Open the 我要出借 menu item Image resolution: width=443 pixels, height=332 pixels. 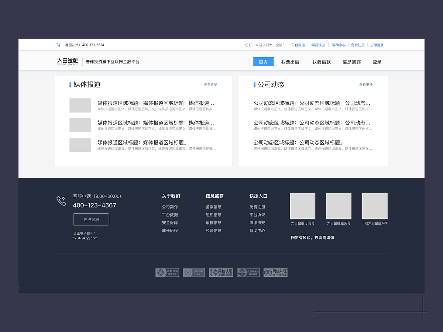(x=291, y=62)
